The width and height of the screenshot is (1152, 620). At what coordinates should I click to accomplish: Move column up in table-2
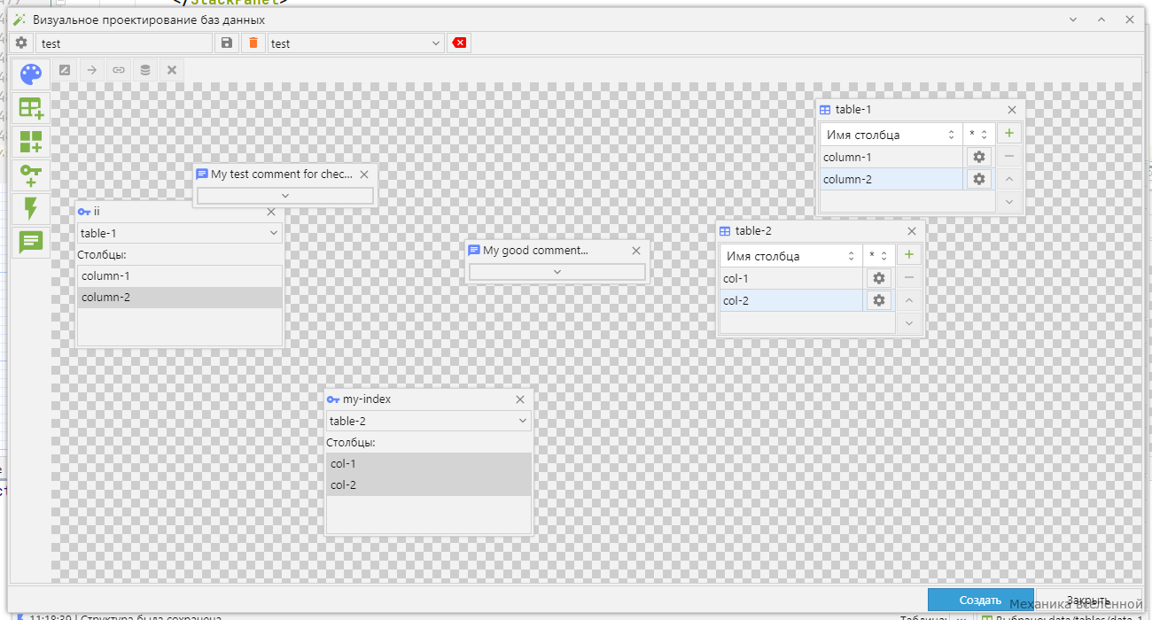click(x=908, y=300)
